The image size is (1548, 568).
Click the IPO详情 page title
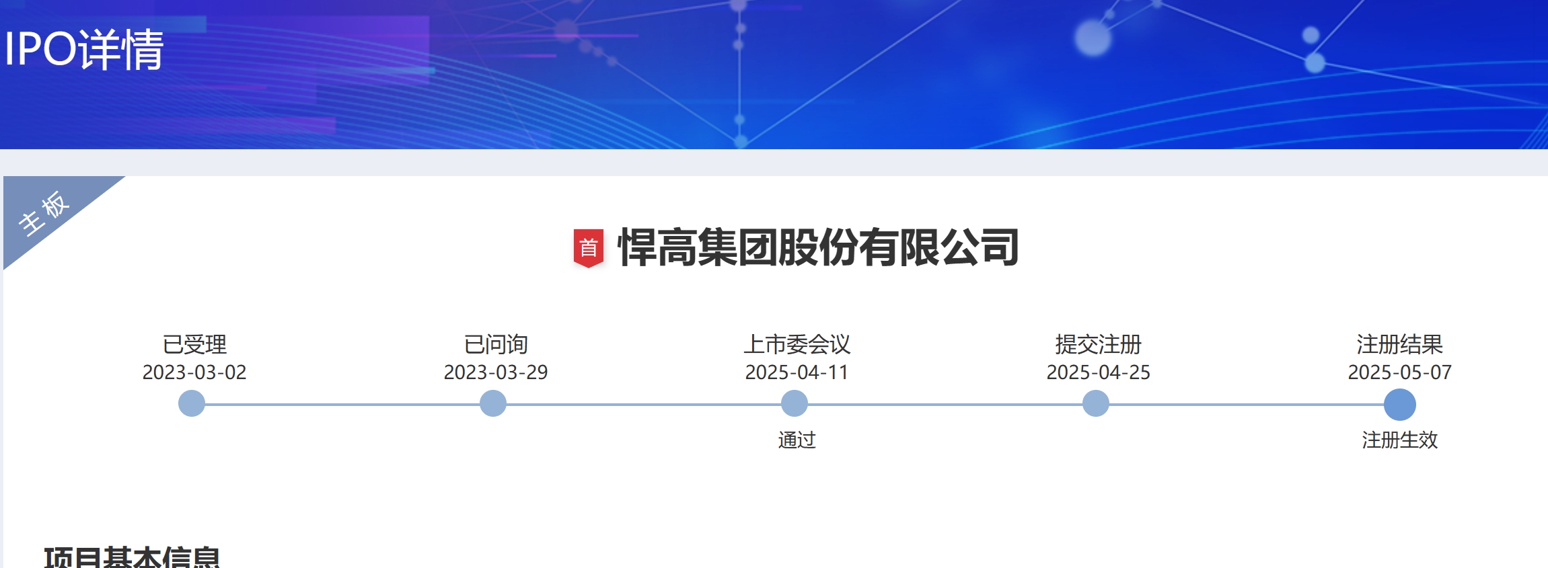pyautogui.click(x=84, y=49)
